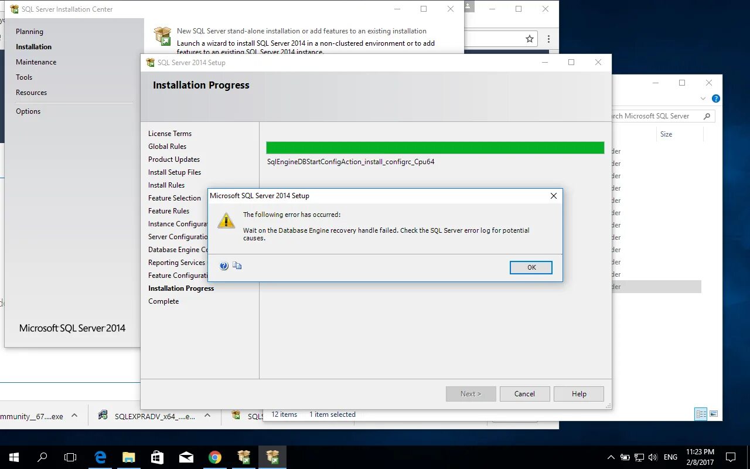
Task: Open the mmunity__67 exe download item
Action: click(32, 416)
